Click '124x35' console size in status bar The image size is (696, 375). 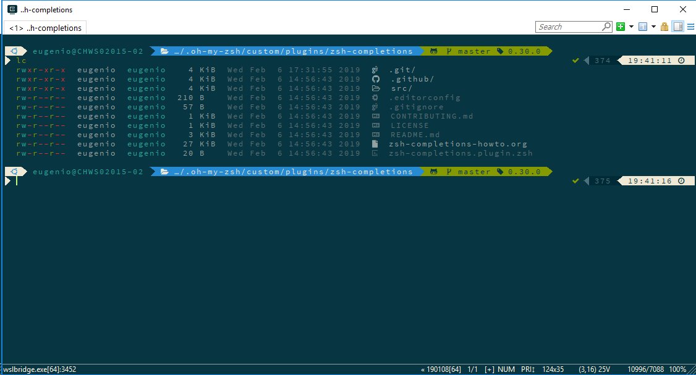553,369
